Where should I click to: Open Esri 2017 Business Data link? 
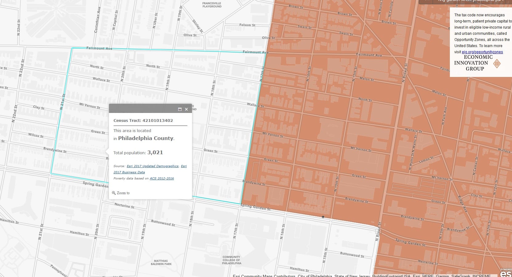[129, 172]
